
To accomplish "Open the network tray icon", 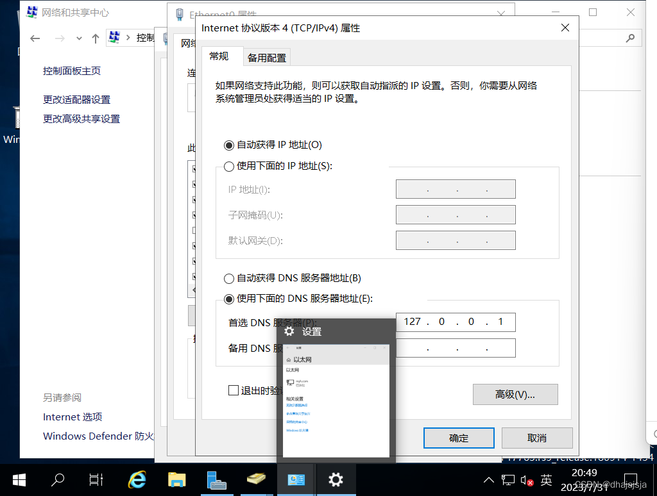I will tap(508, 480).
